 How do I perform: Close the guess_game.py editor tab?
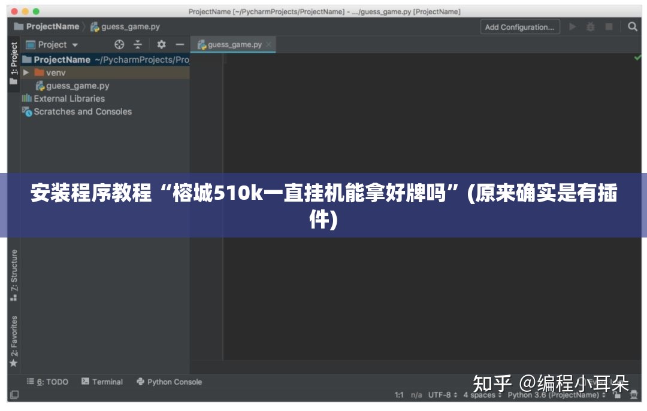tap(268, 44)
